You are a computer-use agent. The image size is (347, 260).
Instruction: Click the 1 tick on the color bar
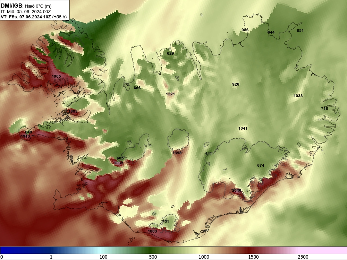tap(51, 257)
